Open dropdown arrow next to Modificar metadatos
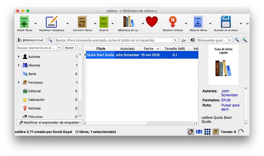The image size is (264, 156). pyautogui.click(x=68, y=24)
